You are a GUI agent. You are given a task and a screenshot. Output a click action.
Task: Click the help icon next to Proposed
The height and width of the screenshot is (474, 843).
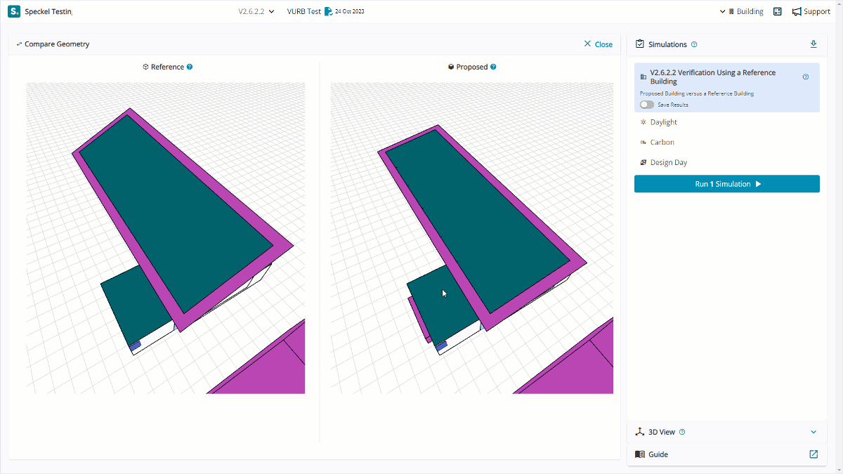pyautogui.click(x=493, y=67)
